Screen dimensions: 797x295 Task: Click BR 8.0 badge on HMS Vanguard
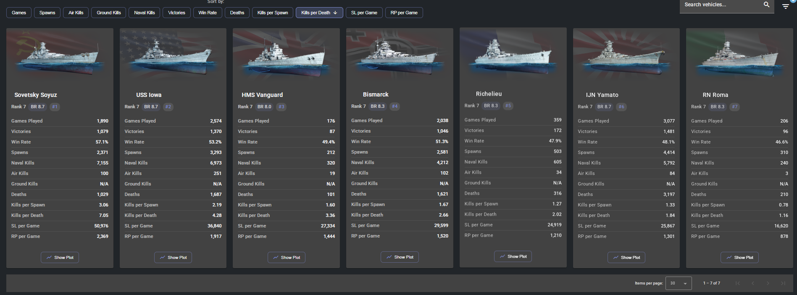[x=264, y=107]
